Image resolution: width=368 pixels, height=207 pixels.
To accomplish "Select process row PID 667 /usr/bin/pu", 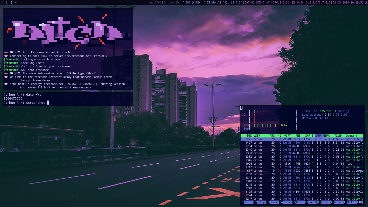I will point(302,171).
